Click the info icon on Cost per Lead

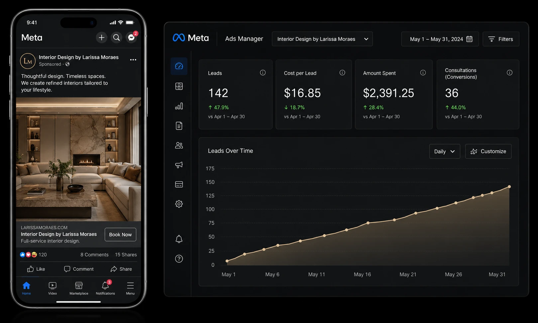tap(342, 73)
